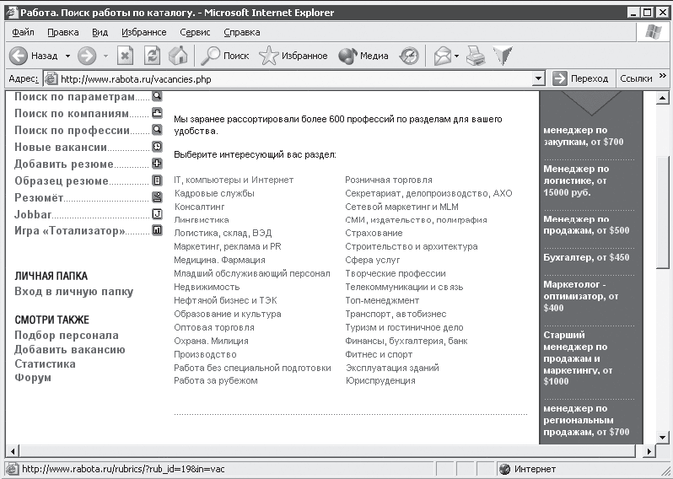Click the Медиа toolbar button
Image resolution: width=673 pixels, height=479 pixels.
[363, 56]
